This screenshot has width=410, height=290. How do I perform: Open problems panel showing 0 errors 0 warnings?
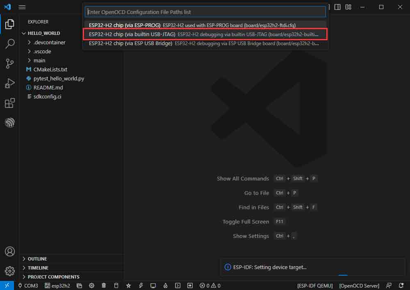coord(210,285)
